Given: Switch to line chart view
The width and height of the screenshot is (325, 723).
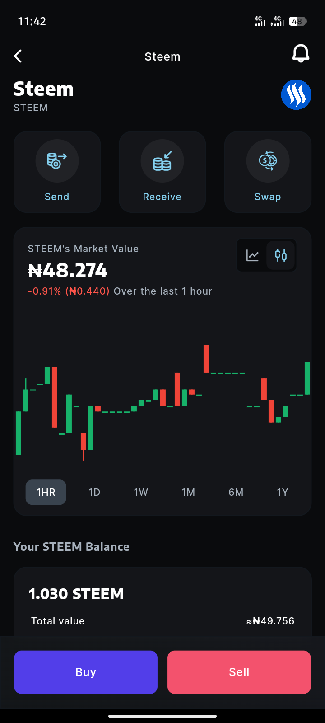Looking at the screenshot, I should pyautogui.click(x=252, y=255).
